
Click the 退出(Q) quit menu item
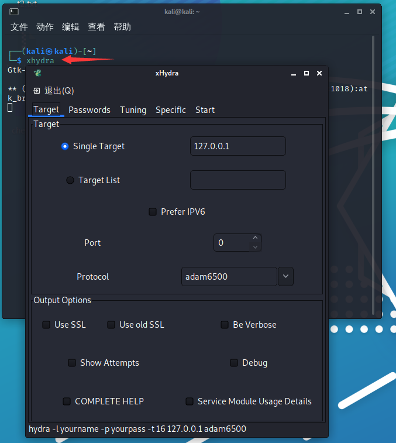(x=59, y=91)
